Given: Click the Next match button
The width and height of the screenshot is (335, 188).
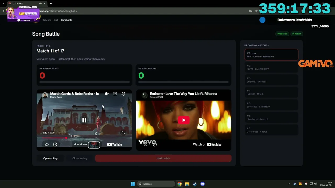Looking at the screenshot, I should 163,158.
